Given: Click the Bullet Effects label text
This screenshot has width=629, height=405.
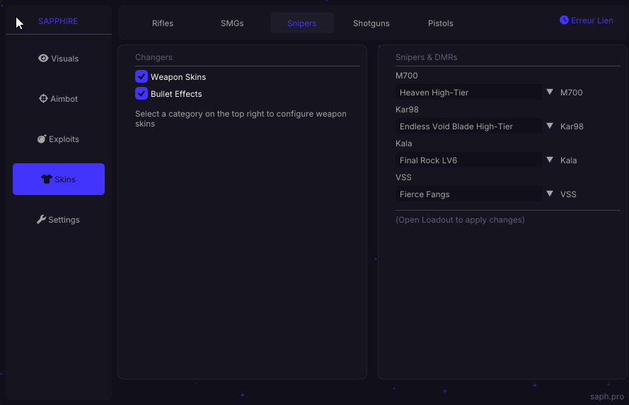Looking at the screenshot, I should tap(176, 94).
